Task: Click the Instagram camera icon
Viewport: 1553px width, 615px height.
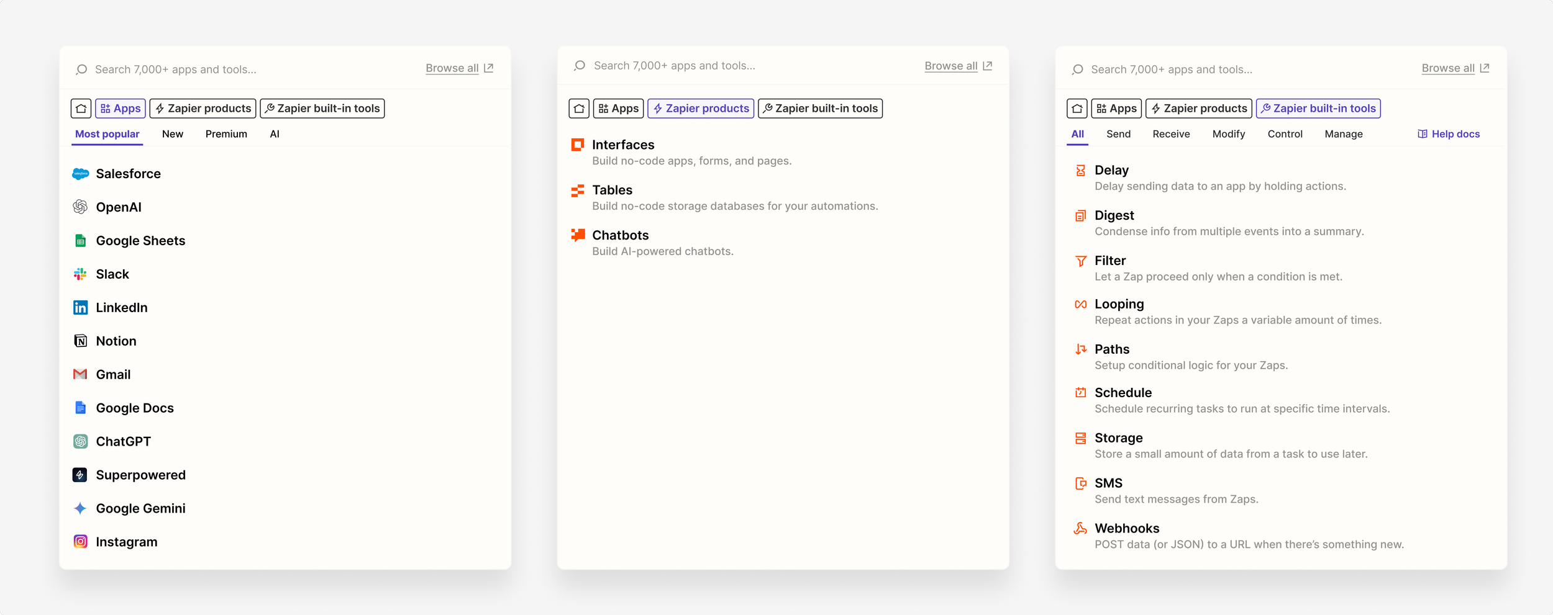Action: tap(80, 542)
